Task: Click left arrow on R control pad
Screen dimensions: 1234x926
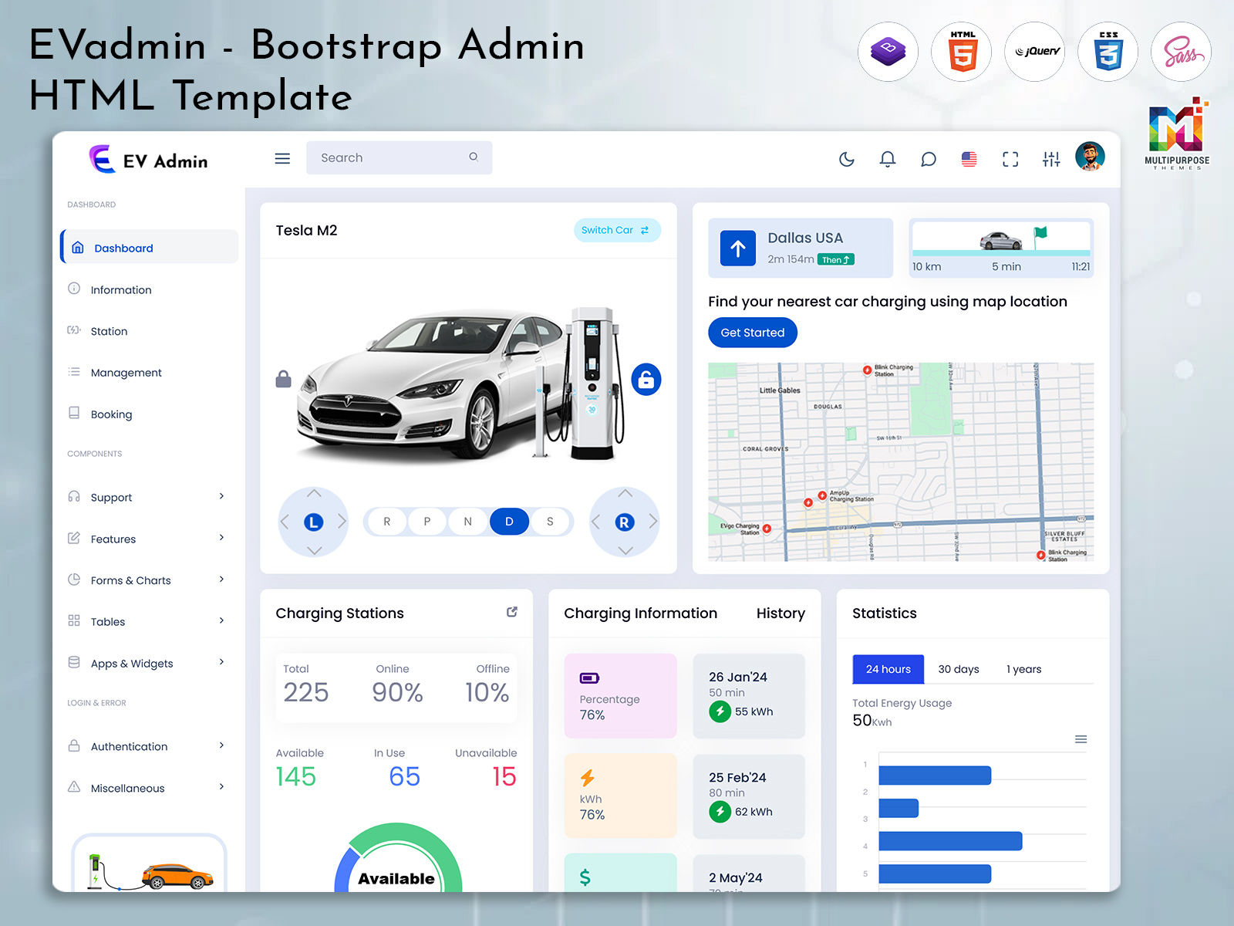Action: click(595, 522)
